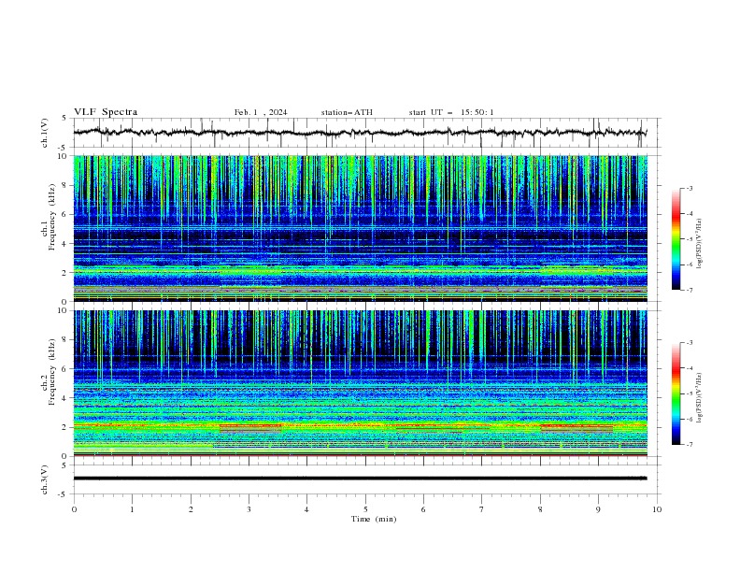
Task: Click the red 2 kHz band near minute 3 in ch.2
Action: tap(251, 426)
